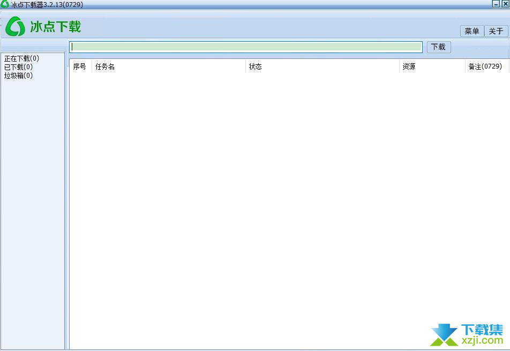Viewport: 510px width, 351px height.
Task: Click the 冰点下载 logo text
Action: 55,26
